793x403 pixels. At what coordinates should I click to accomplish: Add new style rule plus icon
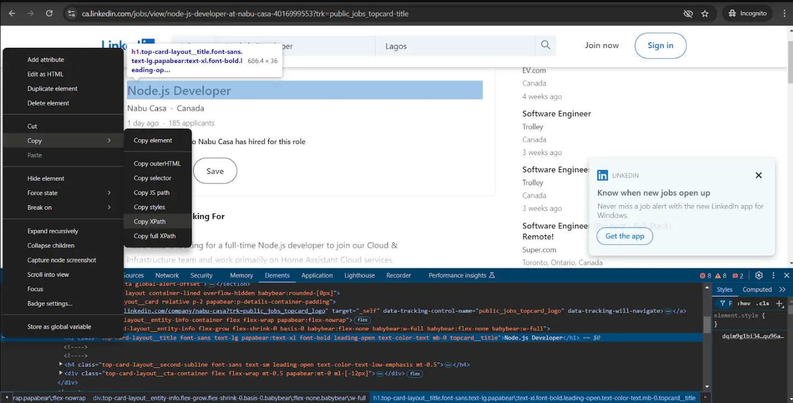(x=779, y=303)
